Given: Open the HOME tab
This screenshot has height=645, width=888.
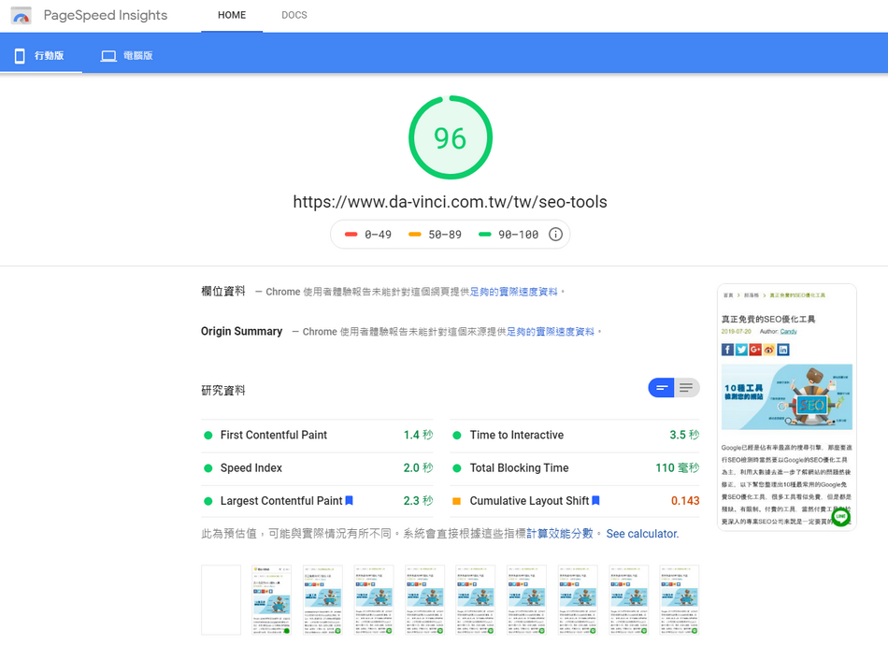Looking at the screenshot, I should tap(232, 15).
